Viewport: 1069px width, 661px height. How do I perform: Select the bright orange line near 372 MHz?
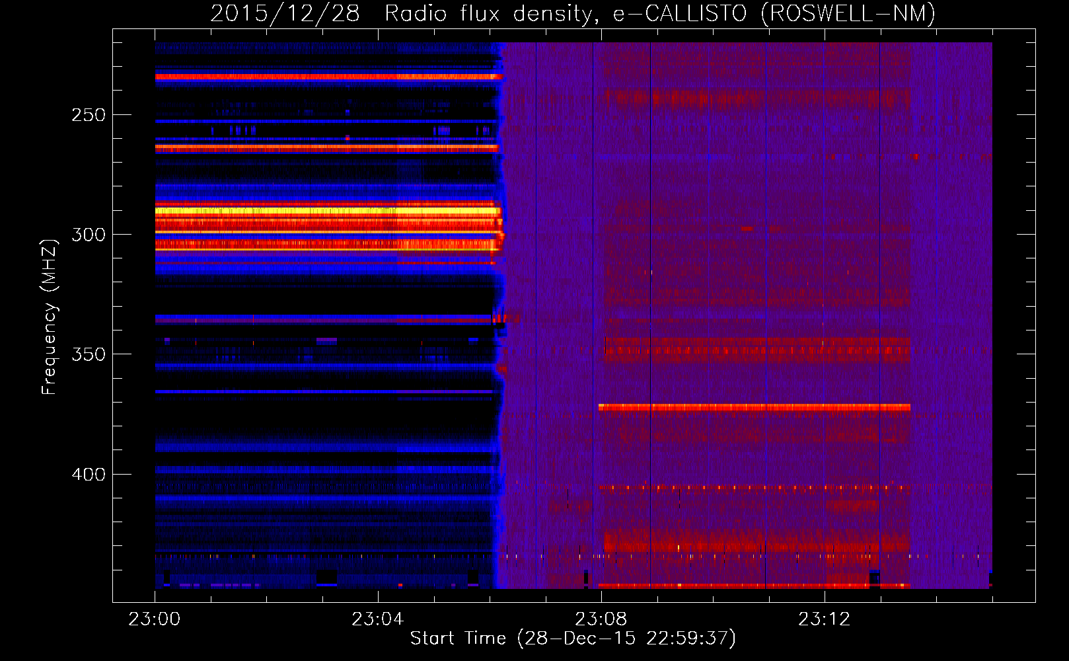pyautogui.click(x=753, y=407)
